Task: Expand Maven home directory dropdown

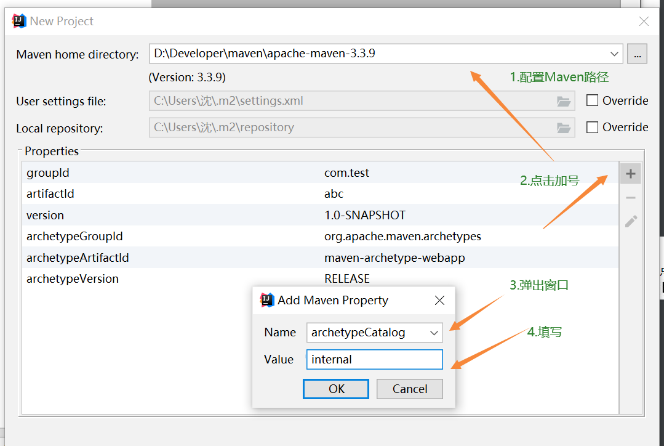Action: click(x=614, y=54)
